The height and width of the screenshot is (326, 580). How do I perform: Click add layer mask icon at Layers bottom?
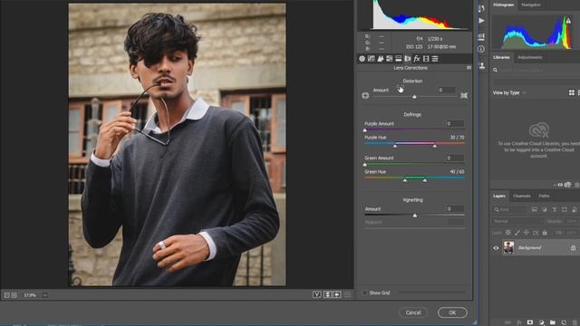click(529, 322)
